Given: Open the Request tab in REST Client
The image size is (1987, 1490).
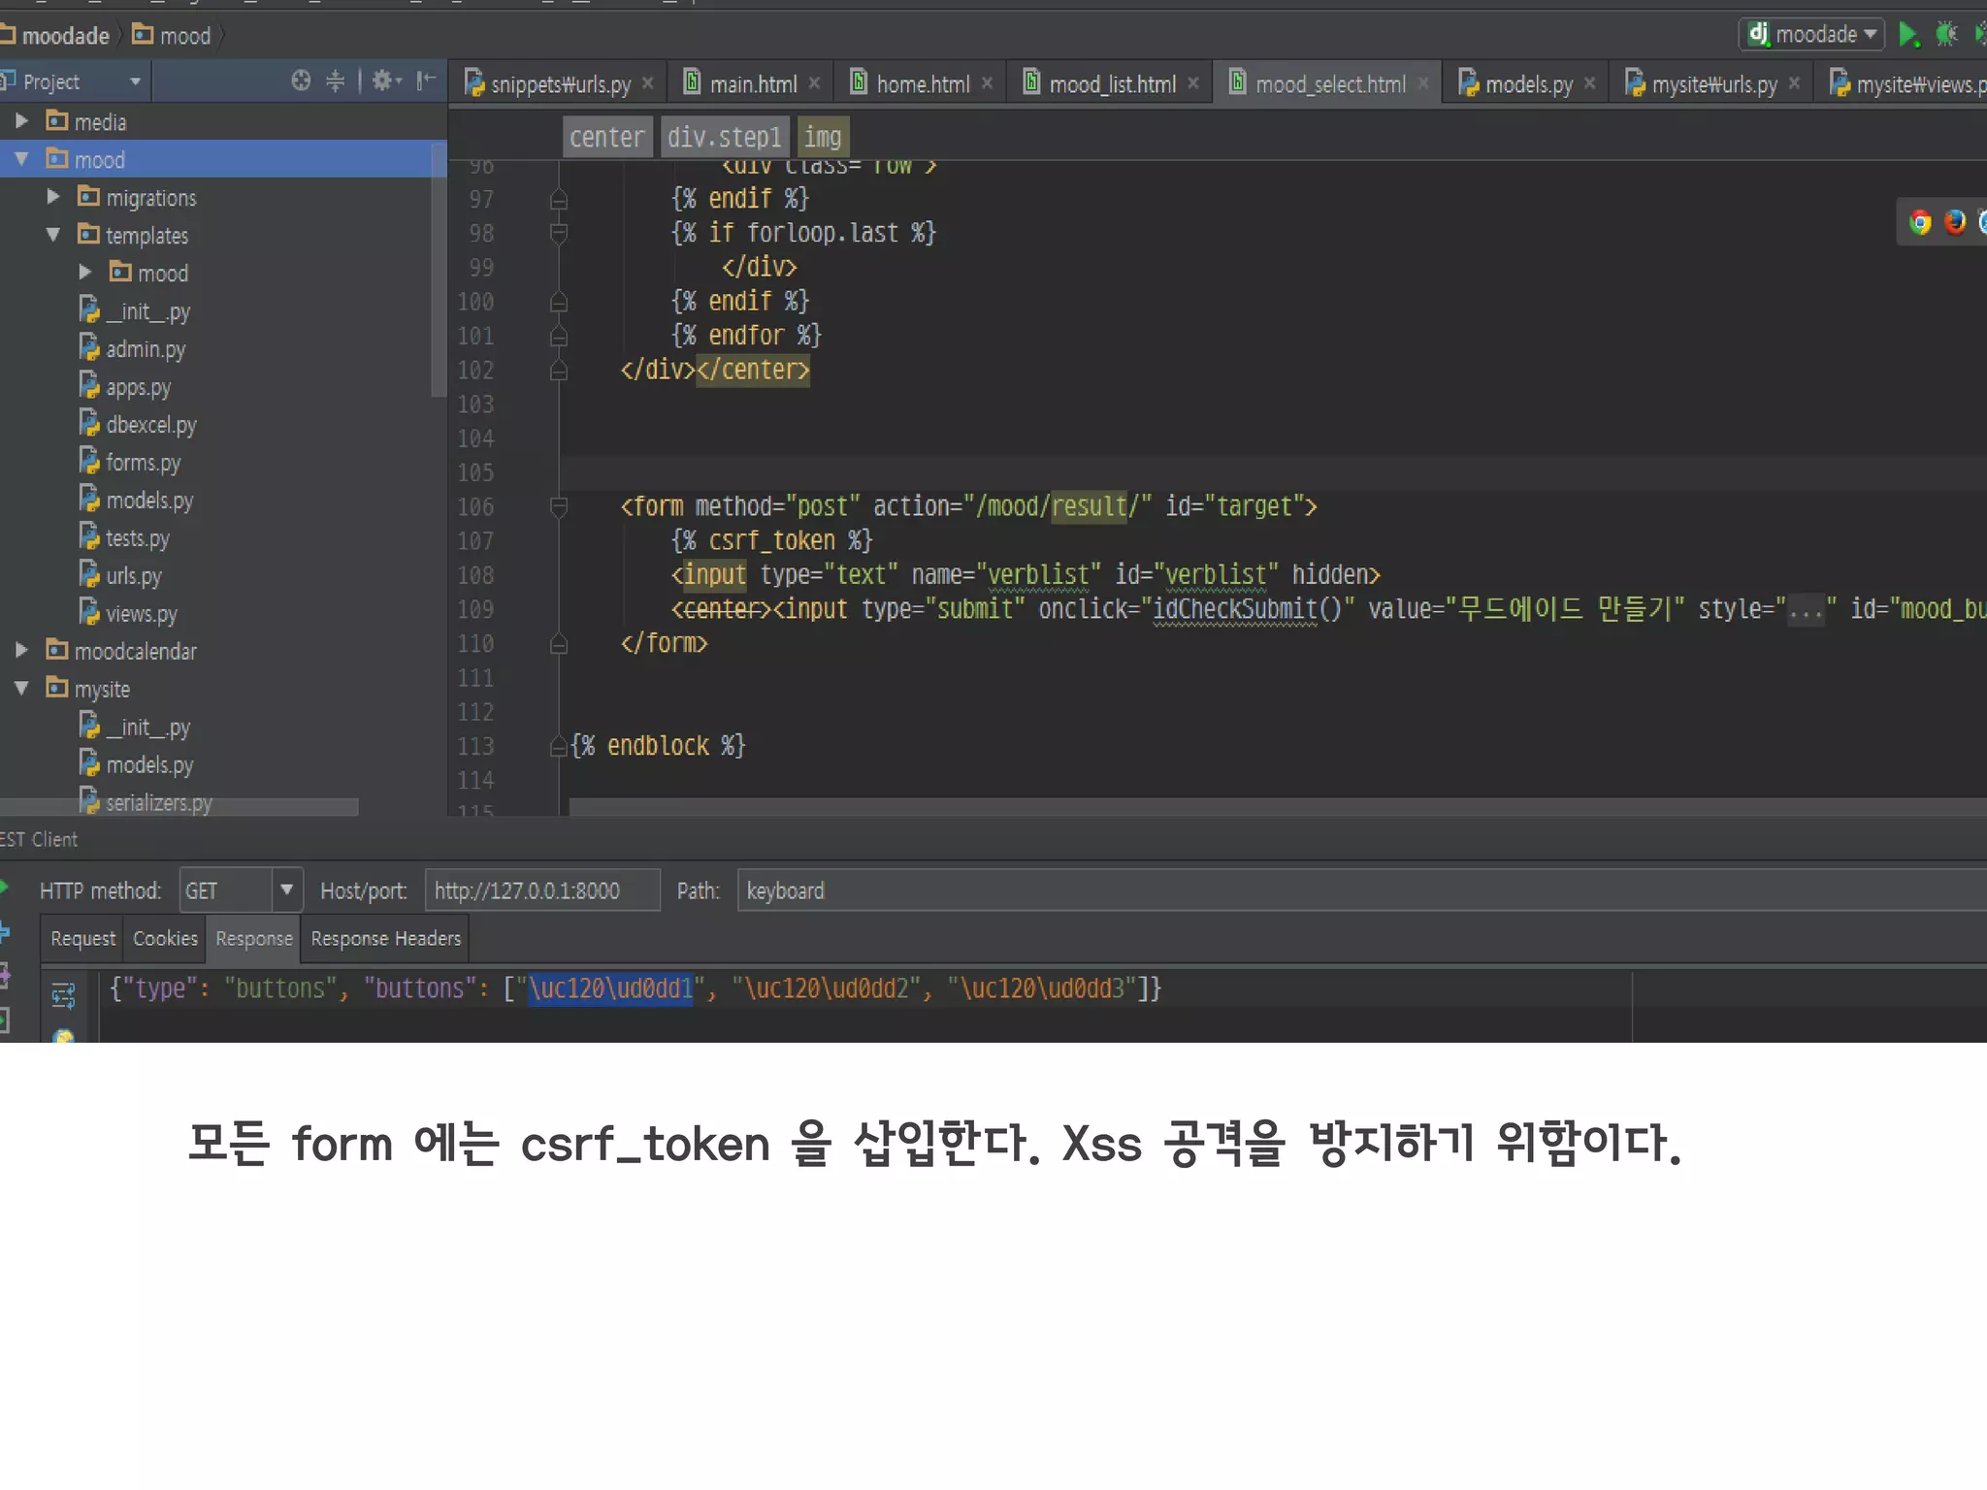Looking at the screenshot, I should click(83, 938).
